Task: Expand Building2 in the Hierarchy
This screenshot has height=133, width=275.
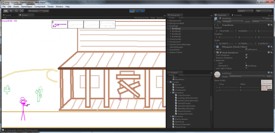Action: click(x=170, y=31)
